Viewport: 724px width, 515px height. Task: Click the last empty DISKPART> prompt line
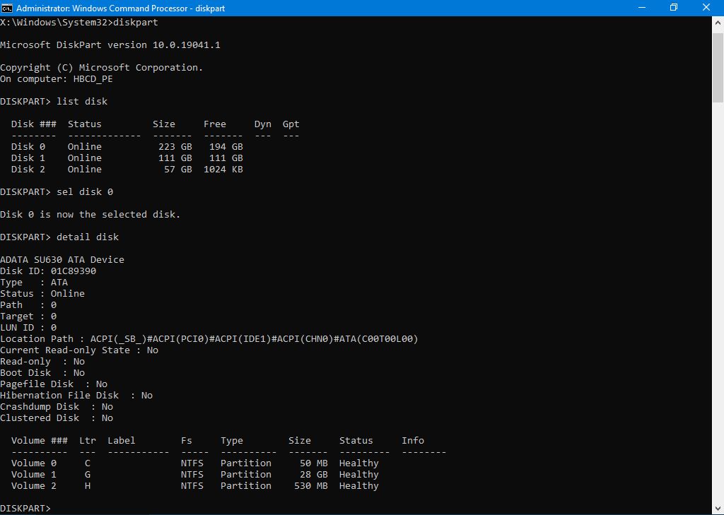(x=25, y=509)
